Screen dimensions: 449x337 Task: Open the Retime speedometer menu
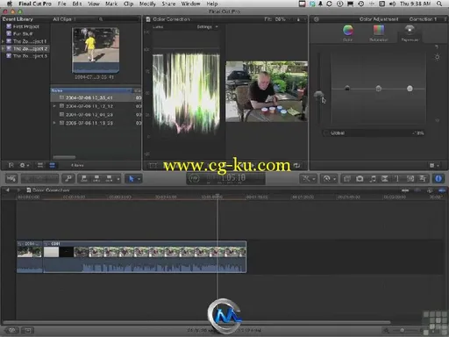pyautogui.click(x=329, y=178)
